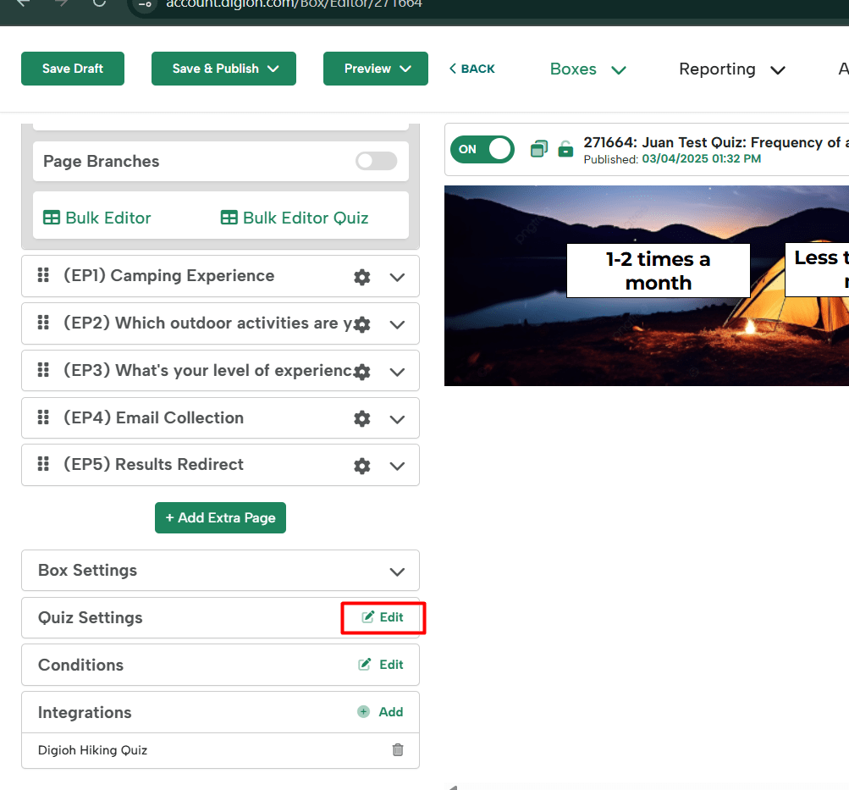Image resolution: width=849 pixels, height=790 pixels.
Task: Click drag handle of EP2 outdoor activities page
Action: click(x=43, y=323)
